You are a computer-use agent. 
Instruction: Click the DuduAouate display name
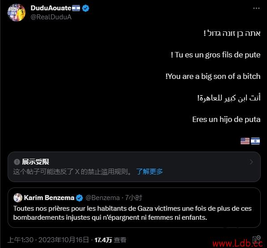point(51,8)
